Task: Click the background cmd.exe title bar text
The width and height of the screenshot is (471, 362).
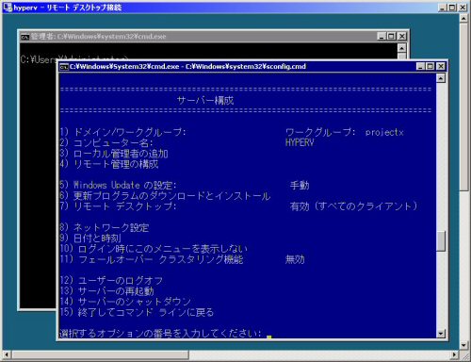Action: tap(98, 37)
